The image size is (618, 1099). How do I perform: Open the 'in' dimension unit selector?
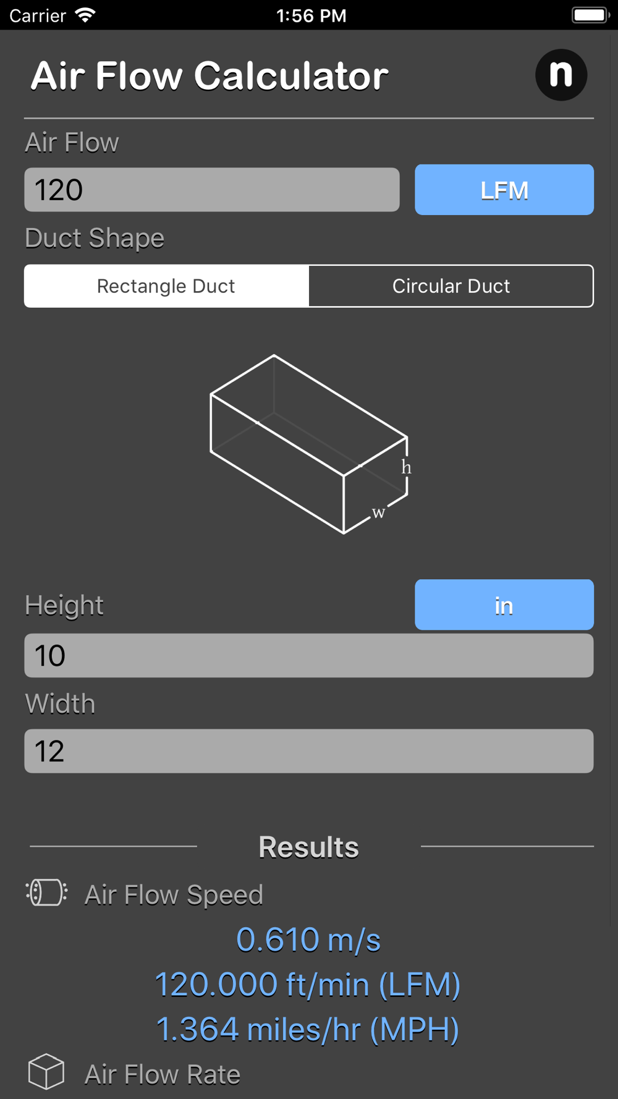[504, 605]
